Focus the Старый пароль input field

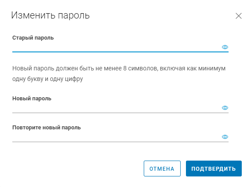(116, 47)
